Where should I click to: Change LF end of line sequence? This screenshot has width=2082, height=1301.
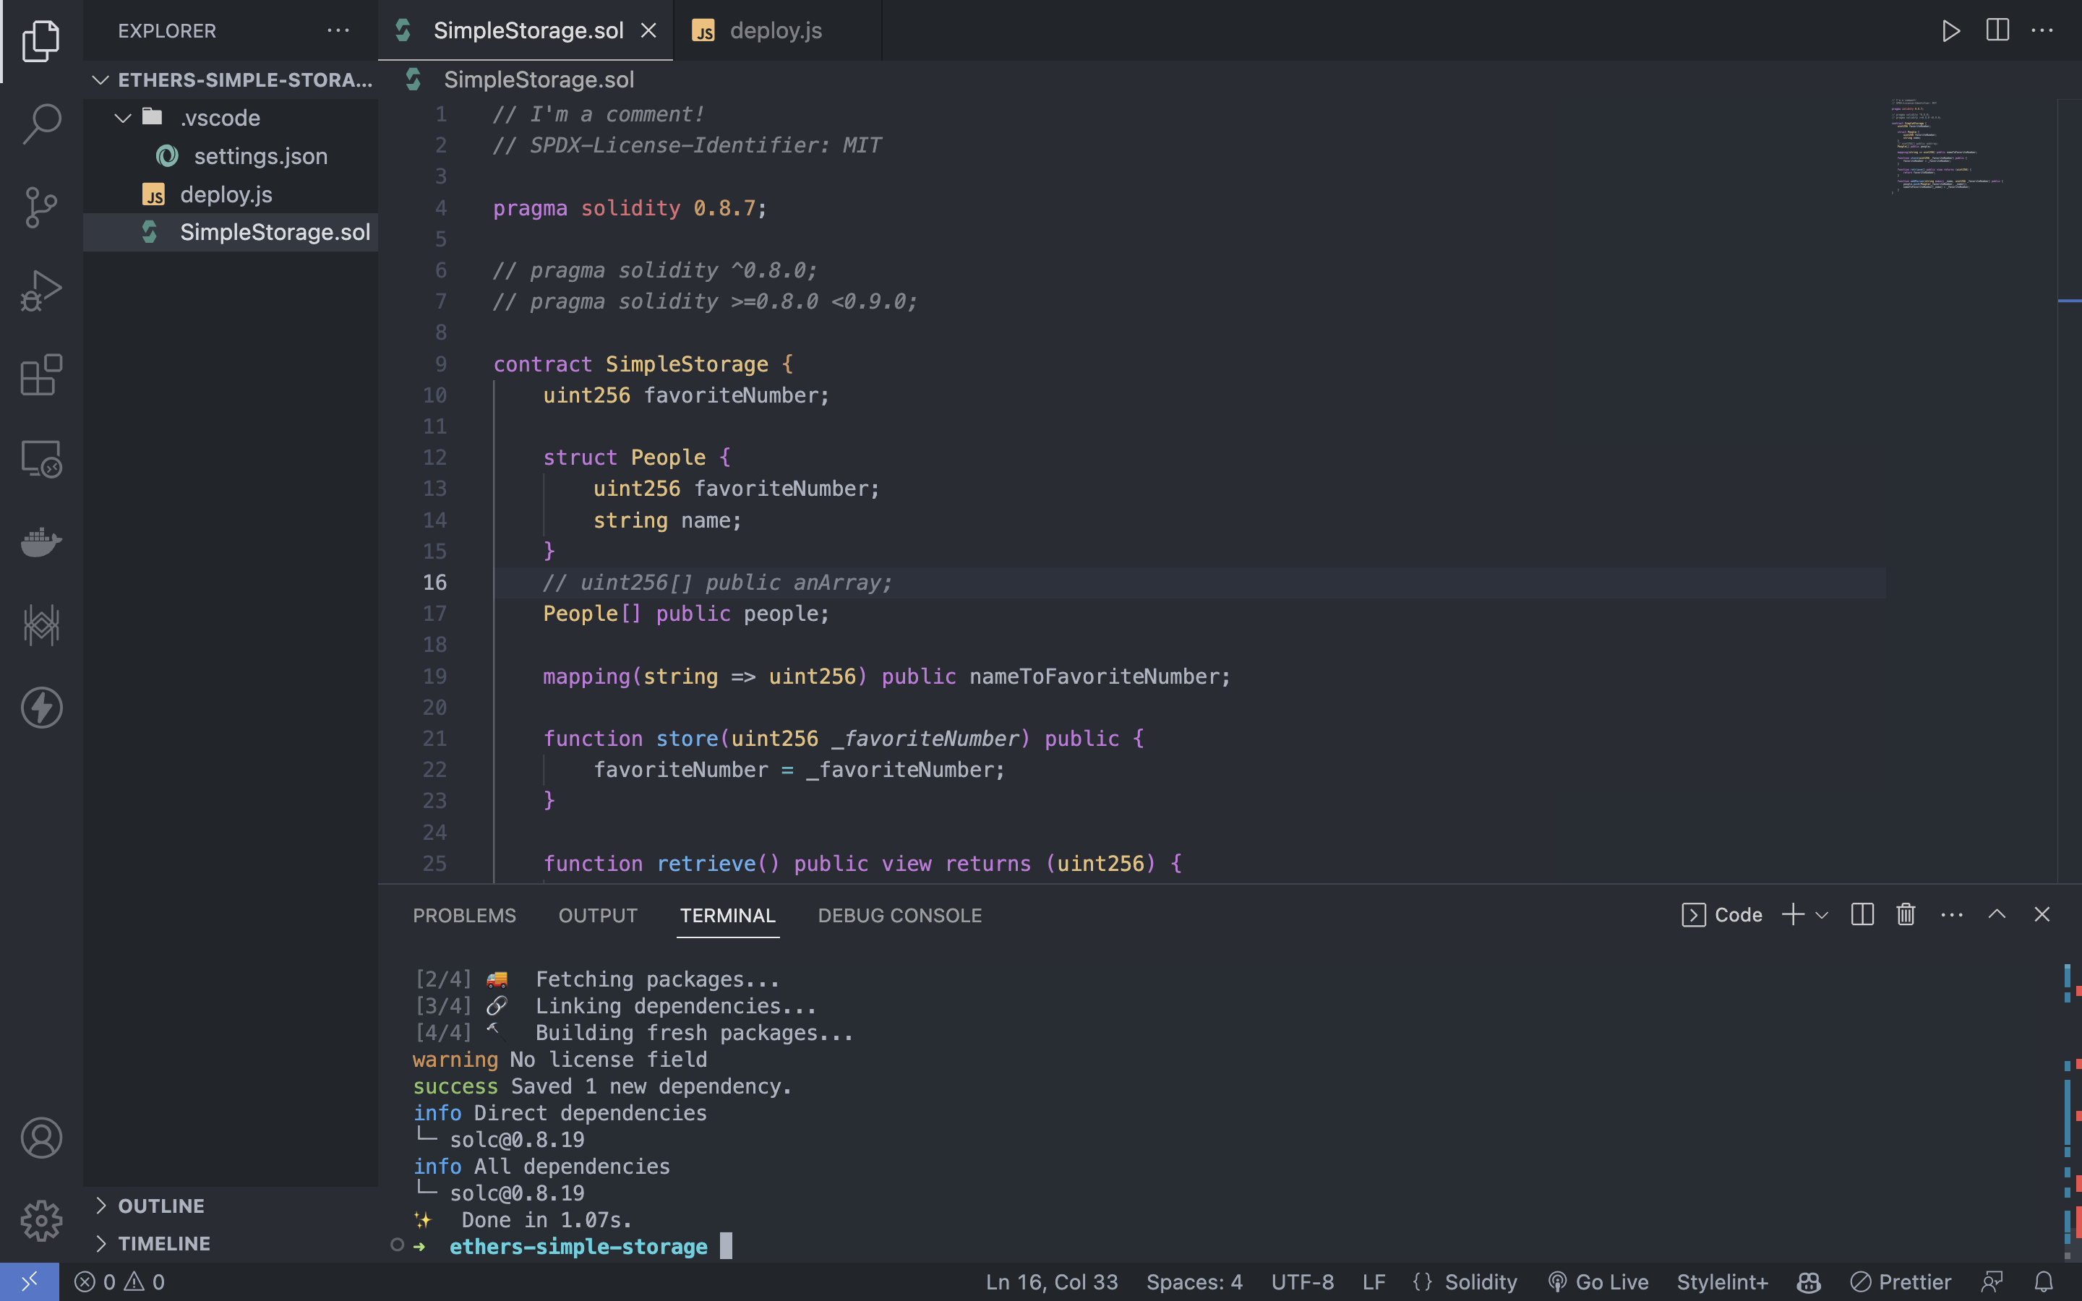(x=1374, y=1282)
